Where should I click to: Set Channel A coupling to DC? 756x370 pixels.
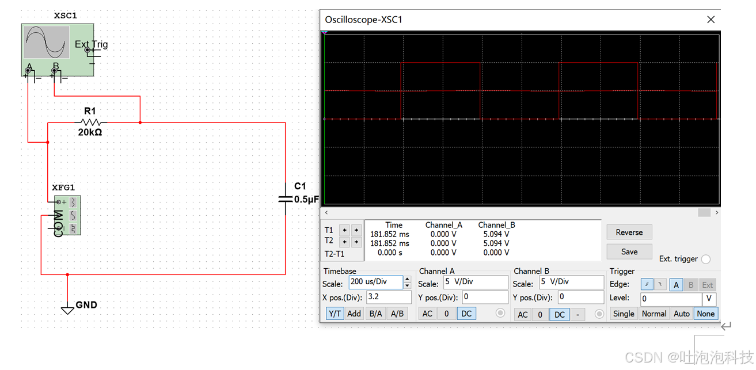(x=466, y=314)
